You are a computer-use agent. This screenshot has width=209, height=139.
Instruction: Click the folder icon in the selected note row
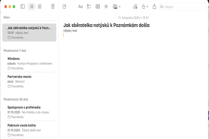point(9,38)
